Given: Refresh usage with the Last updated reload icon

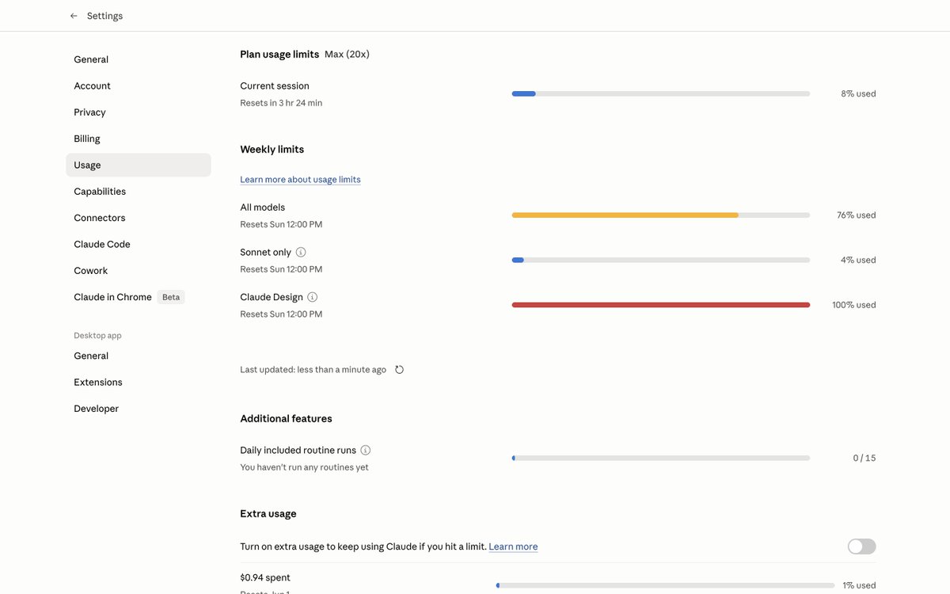Looking at the screenshot, I should [x=399, y=370].
